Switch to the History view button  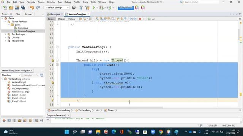coord(72,19)
